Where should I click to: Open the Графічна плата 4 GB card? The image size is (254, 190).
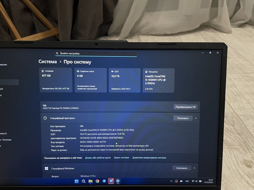(91, 80)
